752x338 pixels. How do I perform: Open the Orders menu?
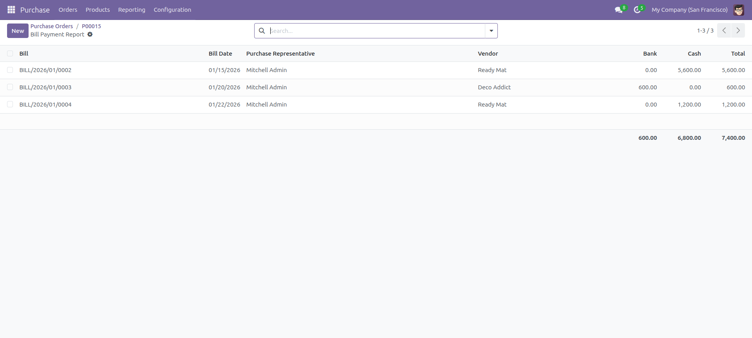[x=68, y=10]
